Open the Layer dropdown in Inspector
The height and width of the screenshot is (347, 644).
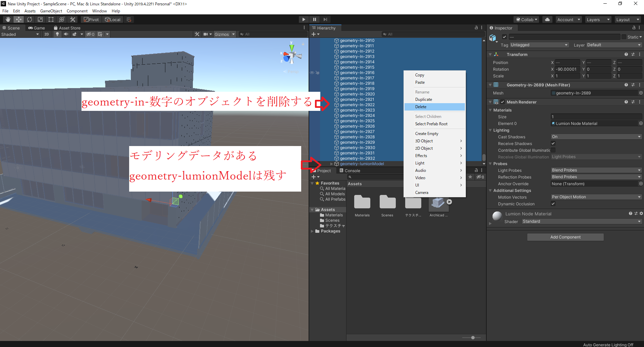(x=614, y=45)
